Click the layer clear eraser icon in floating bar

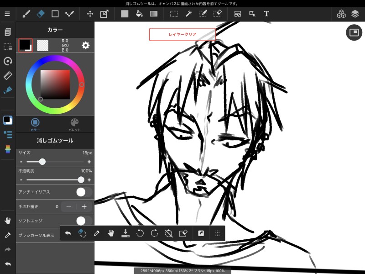(x=183, y=233)
